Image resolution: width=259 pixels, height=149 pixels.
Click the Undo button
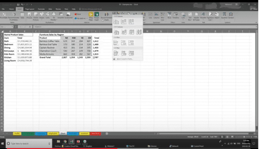[x=22, y=5]
